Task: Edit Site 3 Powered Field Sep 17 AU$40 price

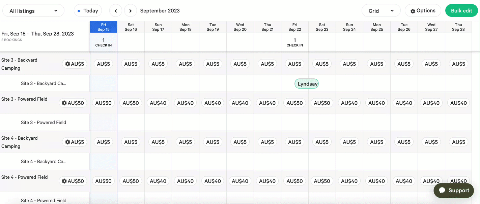Action: tap(158, 103)
